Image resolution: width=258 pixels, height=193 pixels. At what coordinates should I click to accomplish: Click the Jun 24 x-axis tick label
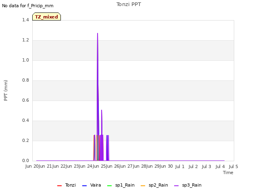coord(91,166)
